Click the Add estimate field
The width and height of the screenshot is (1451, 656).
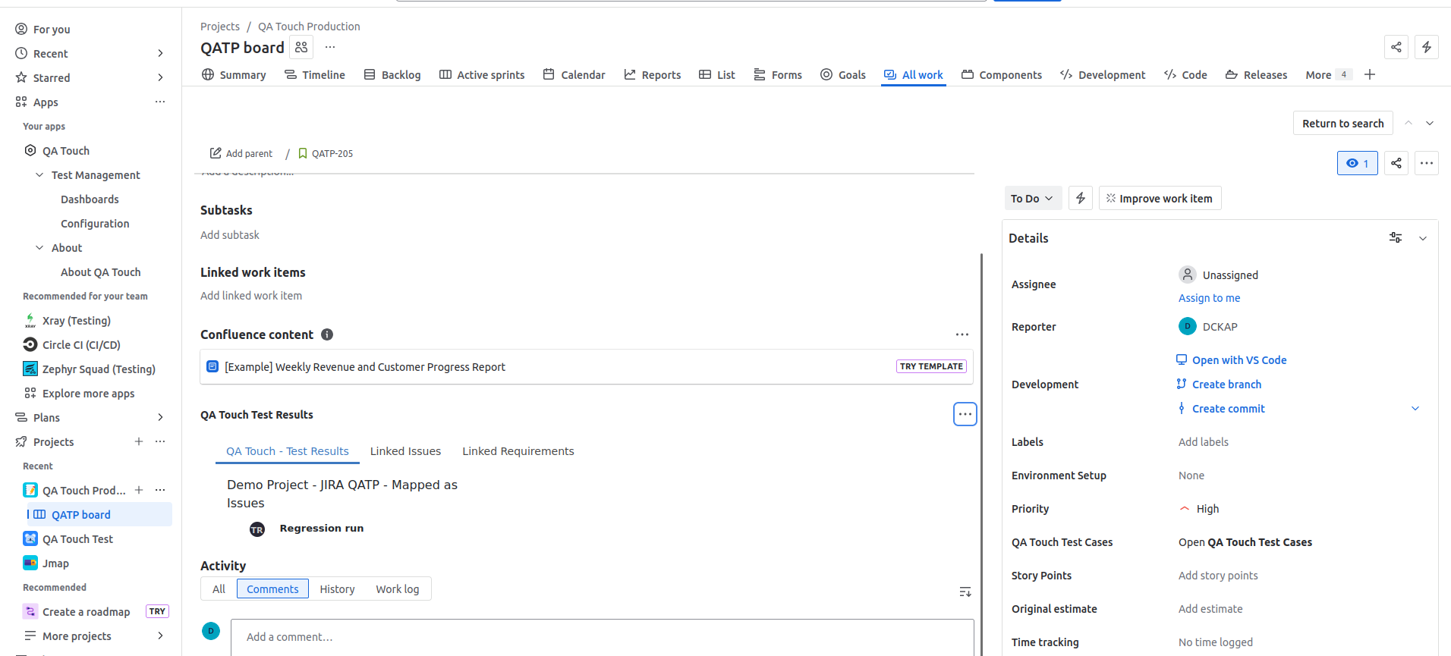point(1210,609)
